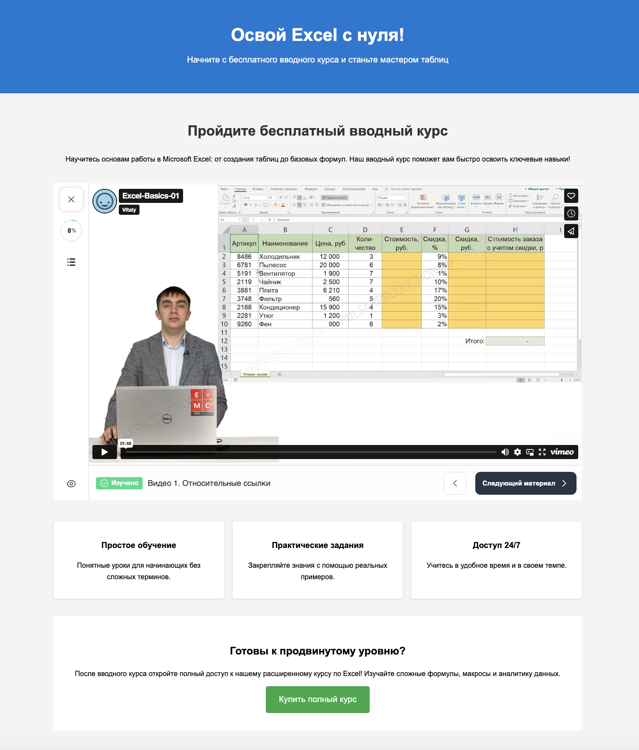Viewport: 639px width, 750px height.
Task: Click Купить полный курс button
Action: [318, 699]
